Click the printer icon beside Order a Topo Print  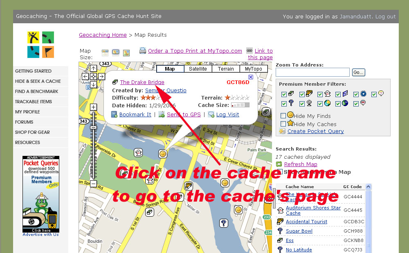pos(142,51)
